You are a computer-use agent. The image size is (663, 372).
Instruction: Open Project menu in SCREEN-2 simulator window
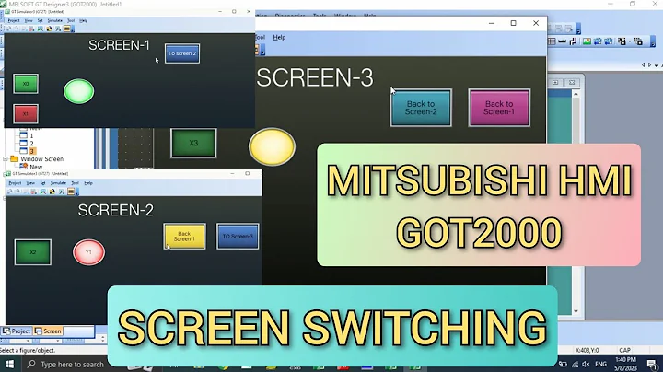coord(16,183)
